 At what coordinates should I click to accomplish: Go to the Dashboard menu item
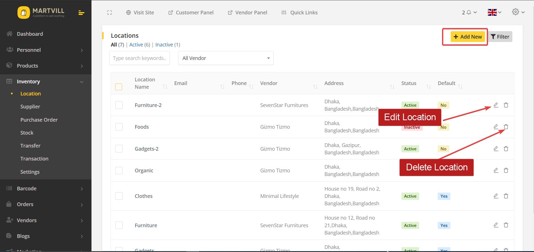tap(30, 34)
